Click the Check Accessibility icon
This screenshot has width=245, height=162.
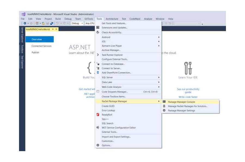[98, 32]
